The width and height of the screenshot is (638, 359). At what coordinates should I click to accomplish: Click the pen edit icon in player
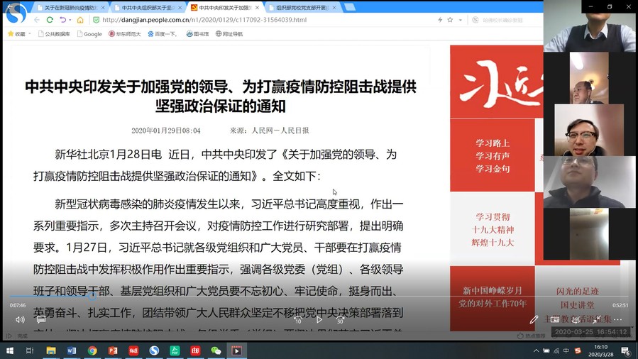(534, 320)
